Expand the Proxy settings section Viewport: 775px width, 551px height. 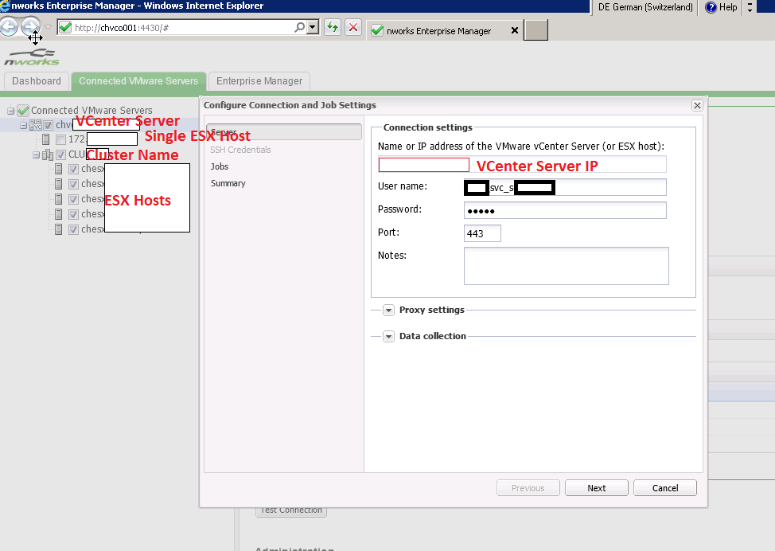(x=388, y=310)
